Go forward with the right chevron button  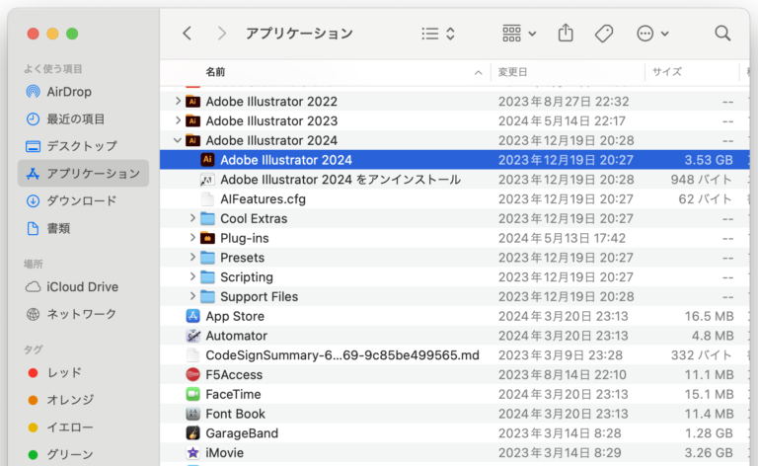tap(221, 34)
